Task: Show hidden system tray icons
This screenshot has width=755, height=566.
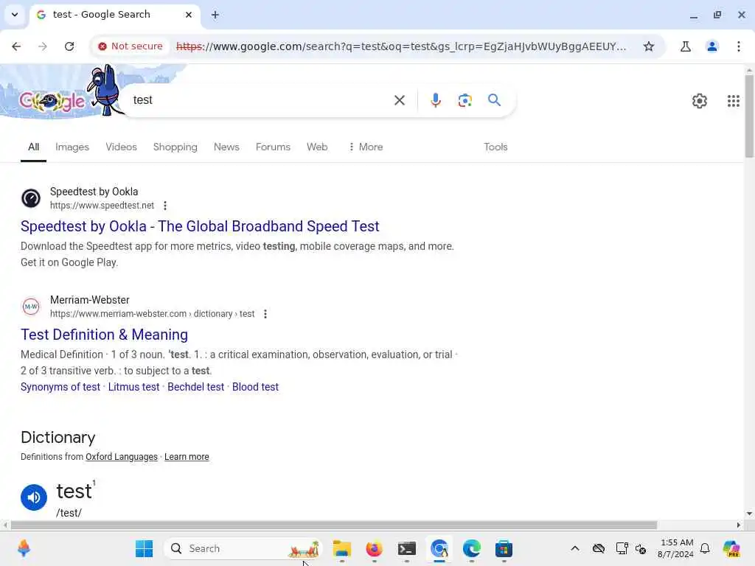Action: pos(575,548)
